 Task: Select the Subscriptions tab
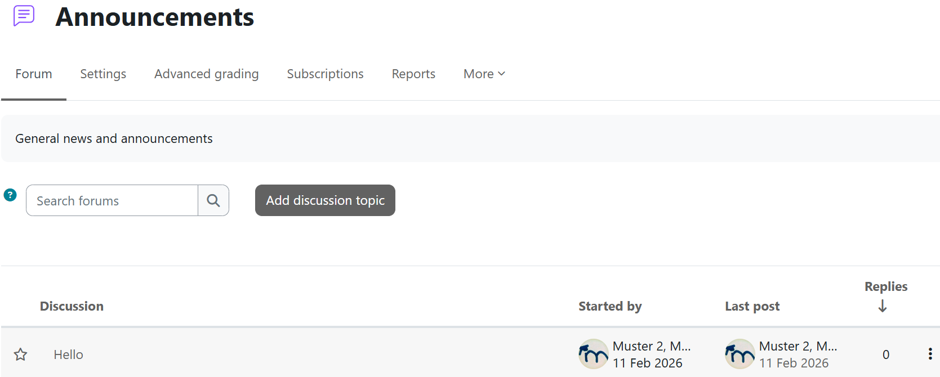325,74
